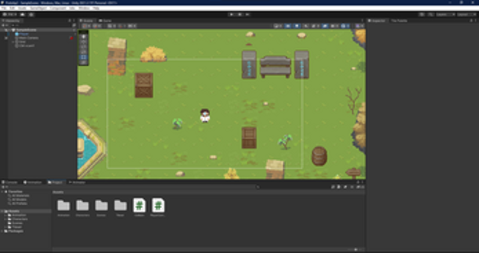Select the Transform tool in Scene overlay
The width and height of the screenshot is (479, 253).
[x=83, y=63]
